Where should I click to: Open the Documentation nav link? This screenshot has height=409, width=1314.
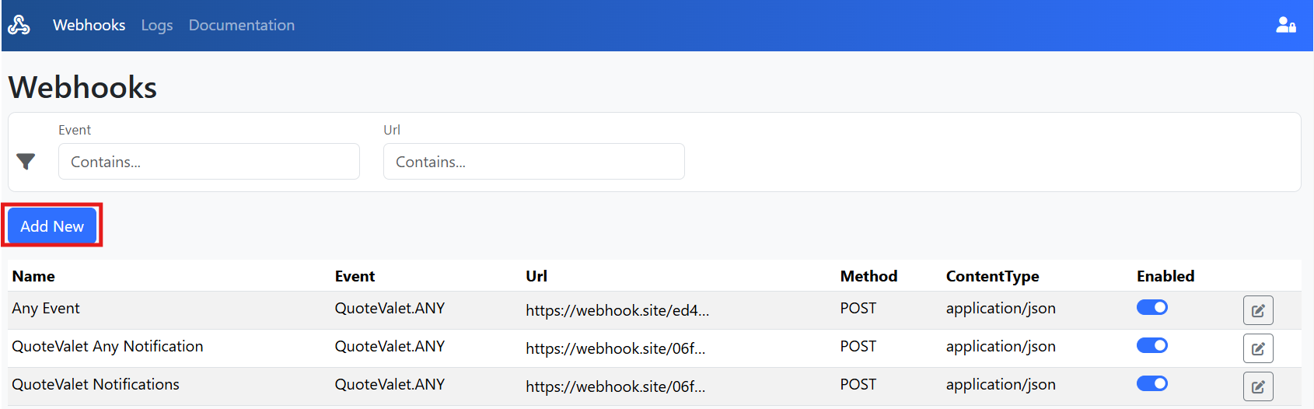[241, 25]
